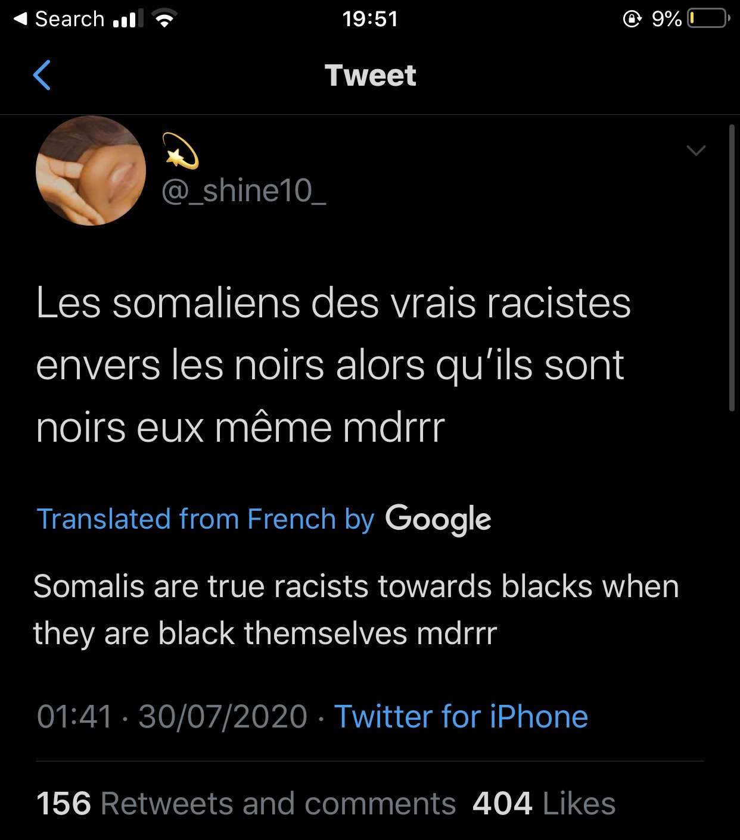View the 156 Retweets and comments
This screenshot has height=840, width=740.
click(245, 804)
